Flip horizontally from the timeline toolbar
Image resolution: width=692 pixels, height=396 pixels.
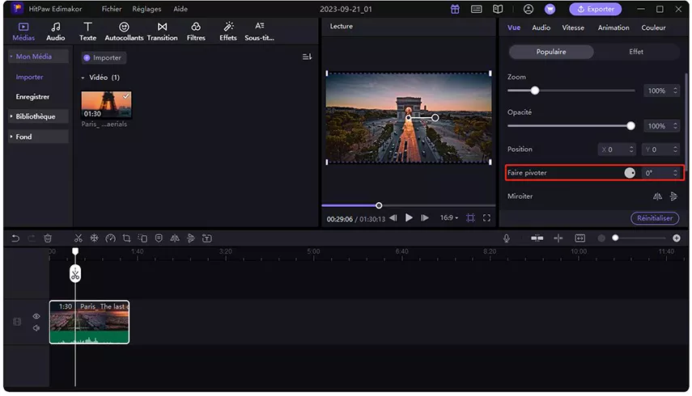[x=175, y=238]
